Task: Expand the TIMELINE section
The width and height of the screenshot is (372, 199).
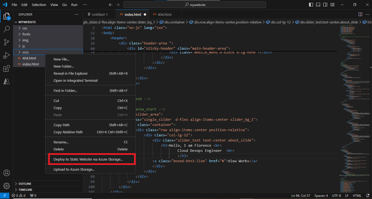Action: click(x=25, y=190)
